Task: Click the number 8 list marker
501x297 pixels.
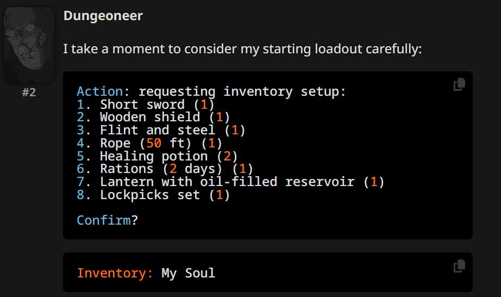Action: click(82, 195)
